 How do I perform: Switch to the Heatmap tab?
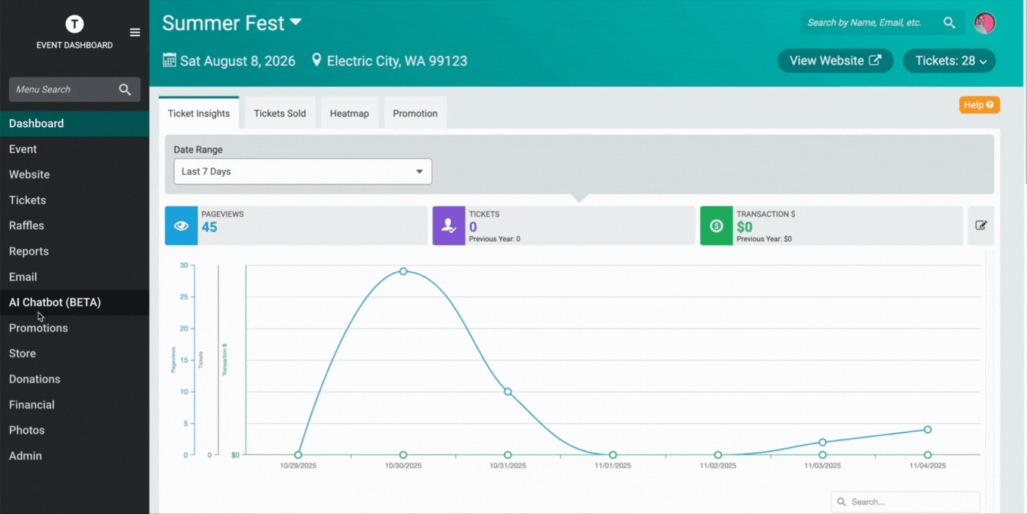[x=349, y=113]
